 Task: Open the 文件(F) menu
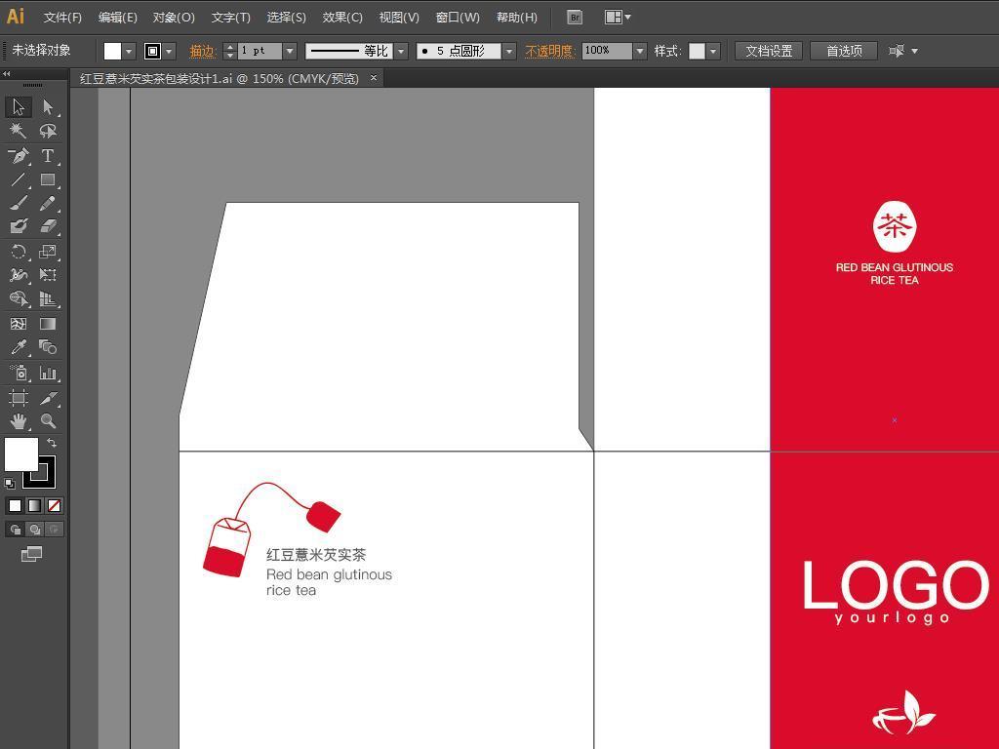(x=62, y=17)
